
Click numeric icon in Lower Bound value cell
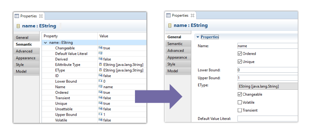point(100,81)
